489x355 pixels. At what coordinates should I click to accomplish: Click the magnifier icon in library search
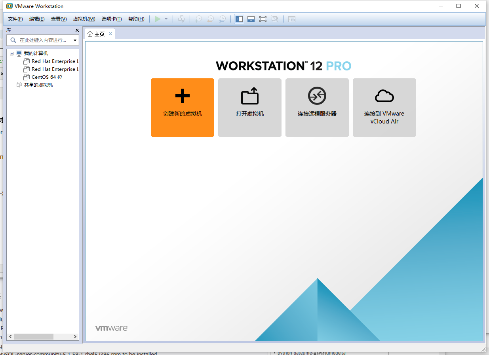(13, 40)
